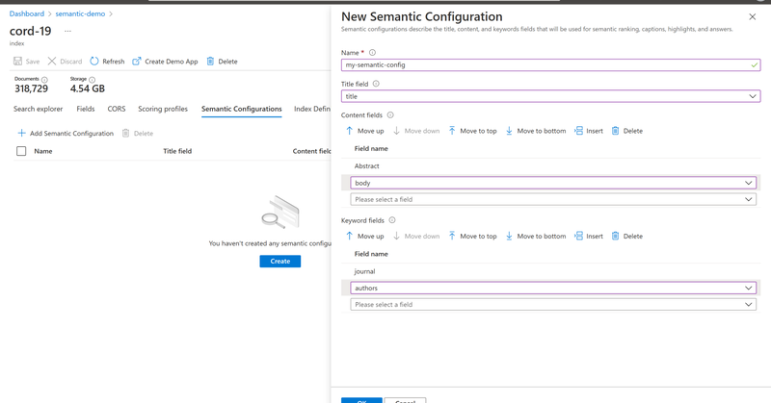Click Move to bottom in Keyword fields
Image resolution: width=771 pixels, height=403 pixels.
coord(535,236)
